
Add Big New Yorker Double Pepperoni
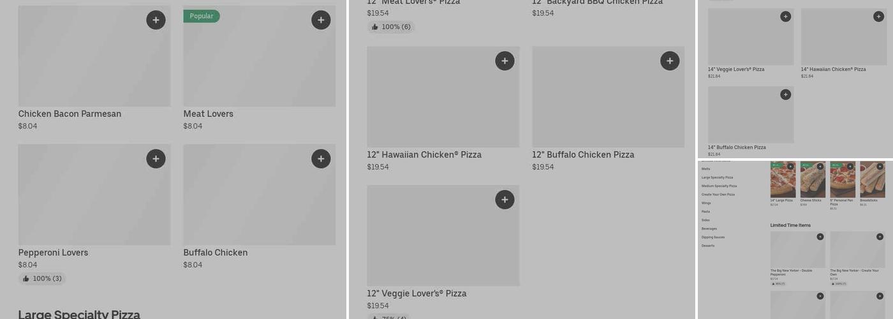(820, 237)
